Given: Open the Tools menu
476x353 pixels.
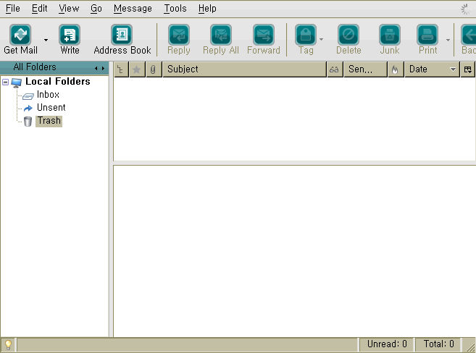Looking at the screenshot, I should 175,9.
